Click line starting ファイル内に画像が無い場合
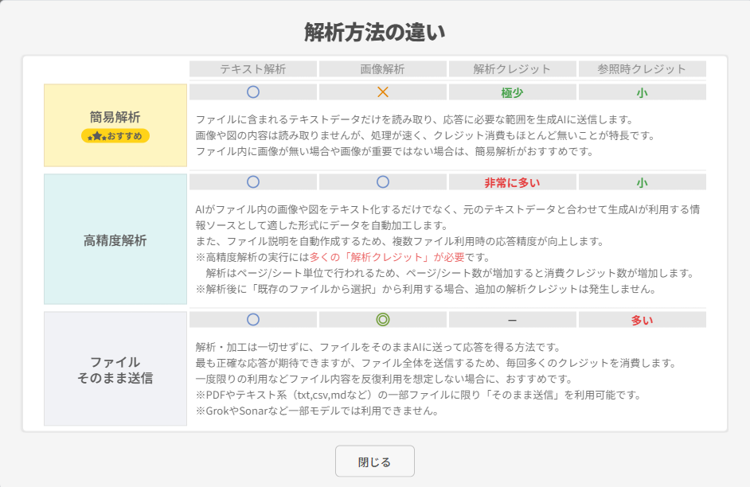750x487 pixels. pyautogui.click(x=395, y=151)
